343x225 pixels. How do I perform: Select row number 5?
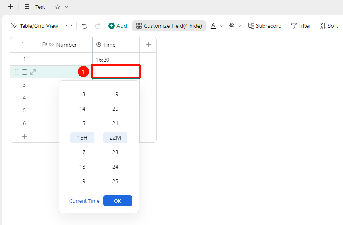[24, 110]
